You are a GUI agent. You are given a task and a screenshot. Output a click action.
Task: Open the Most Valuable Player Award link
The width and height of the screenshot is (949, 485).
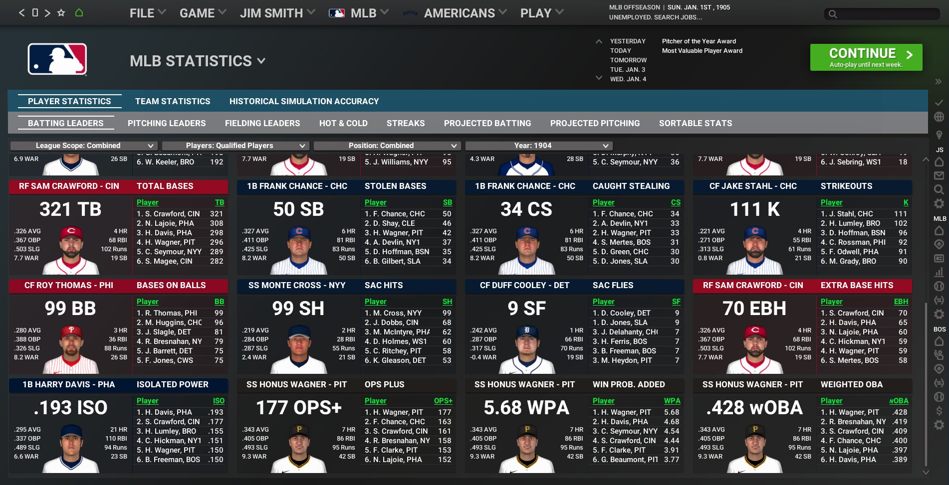click(702, 51)
